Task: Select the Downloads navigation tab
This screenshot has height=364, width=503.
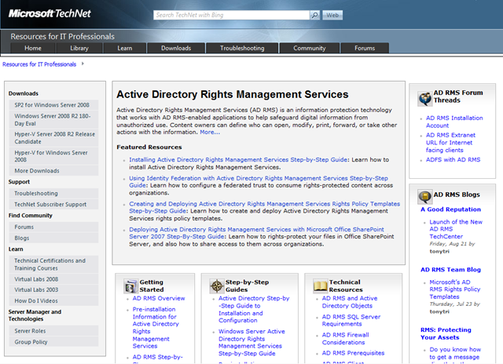Action: [176, 48]
